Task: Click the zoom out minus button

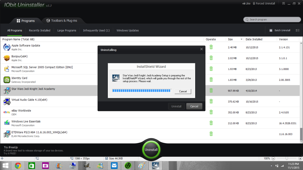Action: click(x=273, y=158)
